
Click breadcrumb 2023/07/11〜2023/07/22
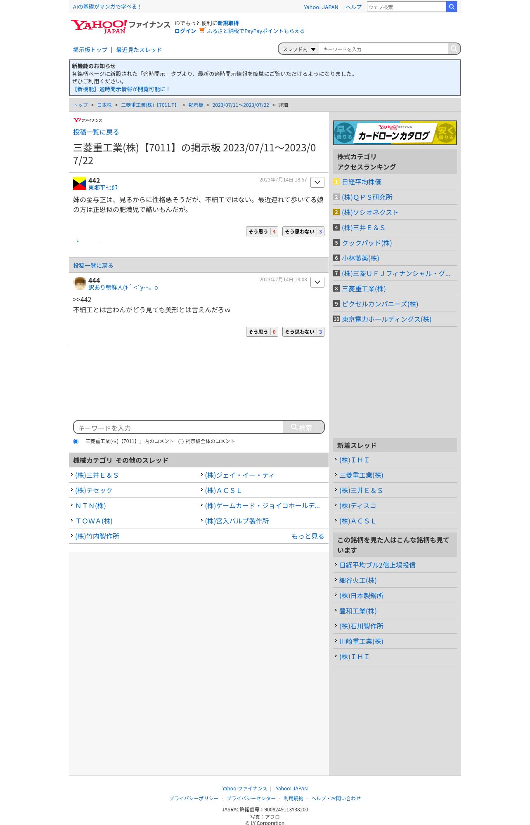point(241,105)
